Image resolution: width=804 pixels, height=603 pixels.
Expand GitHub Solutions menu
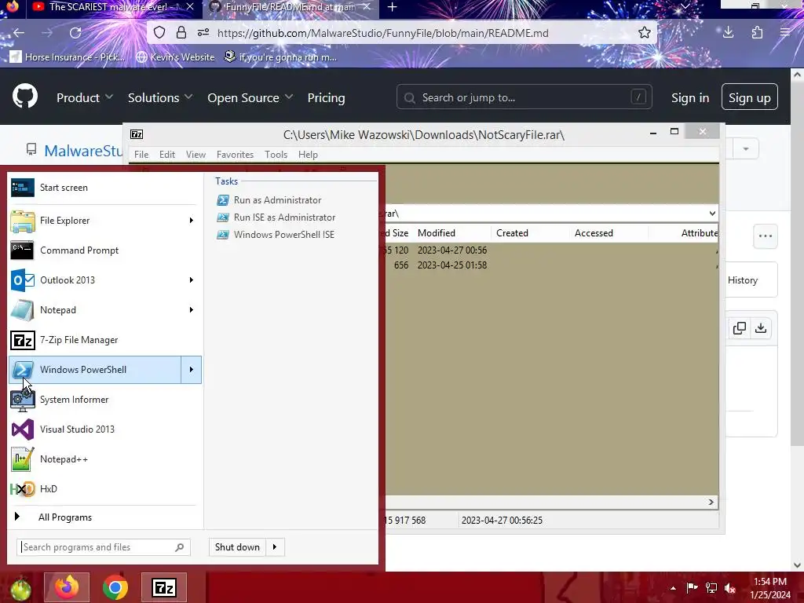coord(160,97)
